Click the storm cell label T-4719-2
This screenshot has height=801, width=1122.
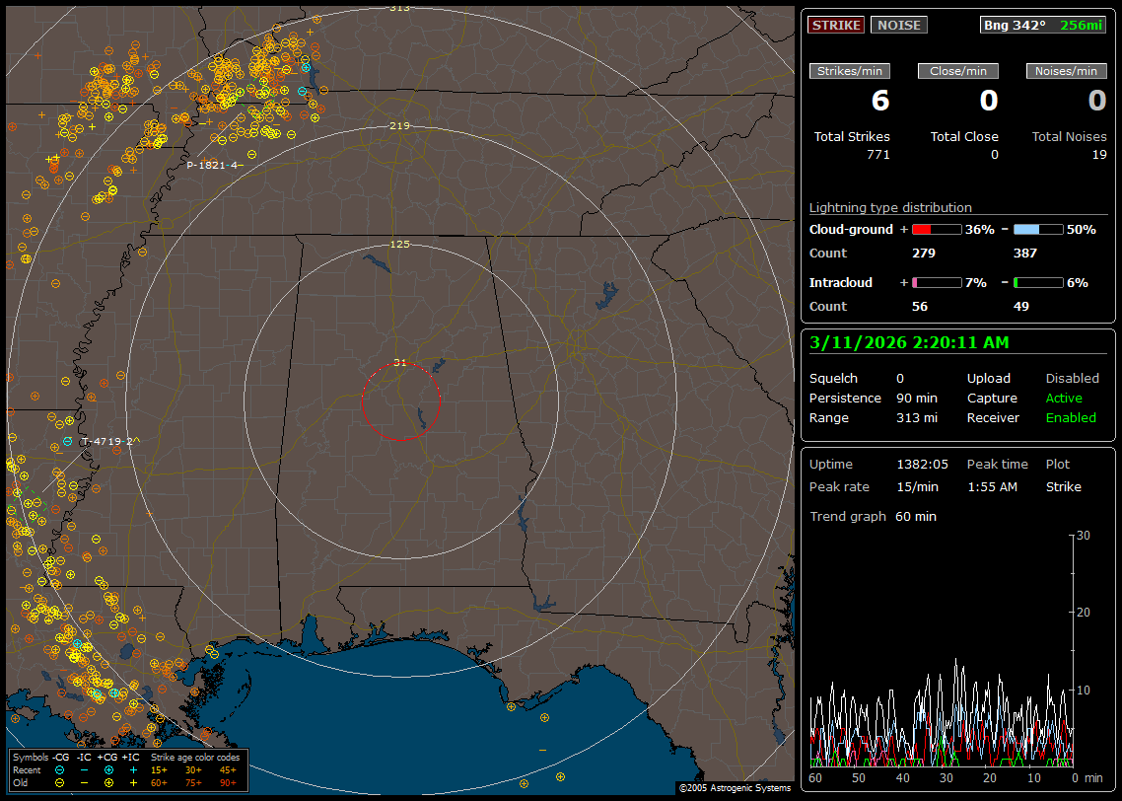(x=108, y=441)
